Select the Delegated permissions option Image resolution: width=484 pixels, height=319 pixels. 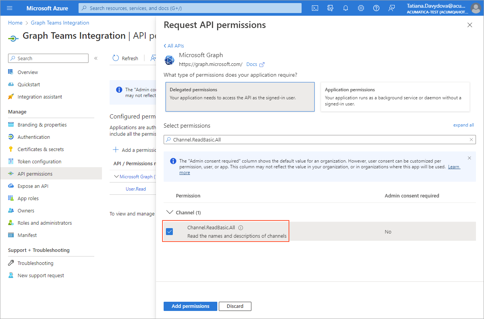pos(240,97)
